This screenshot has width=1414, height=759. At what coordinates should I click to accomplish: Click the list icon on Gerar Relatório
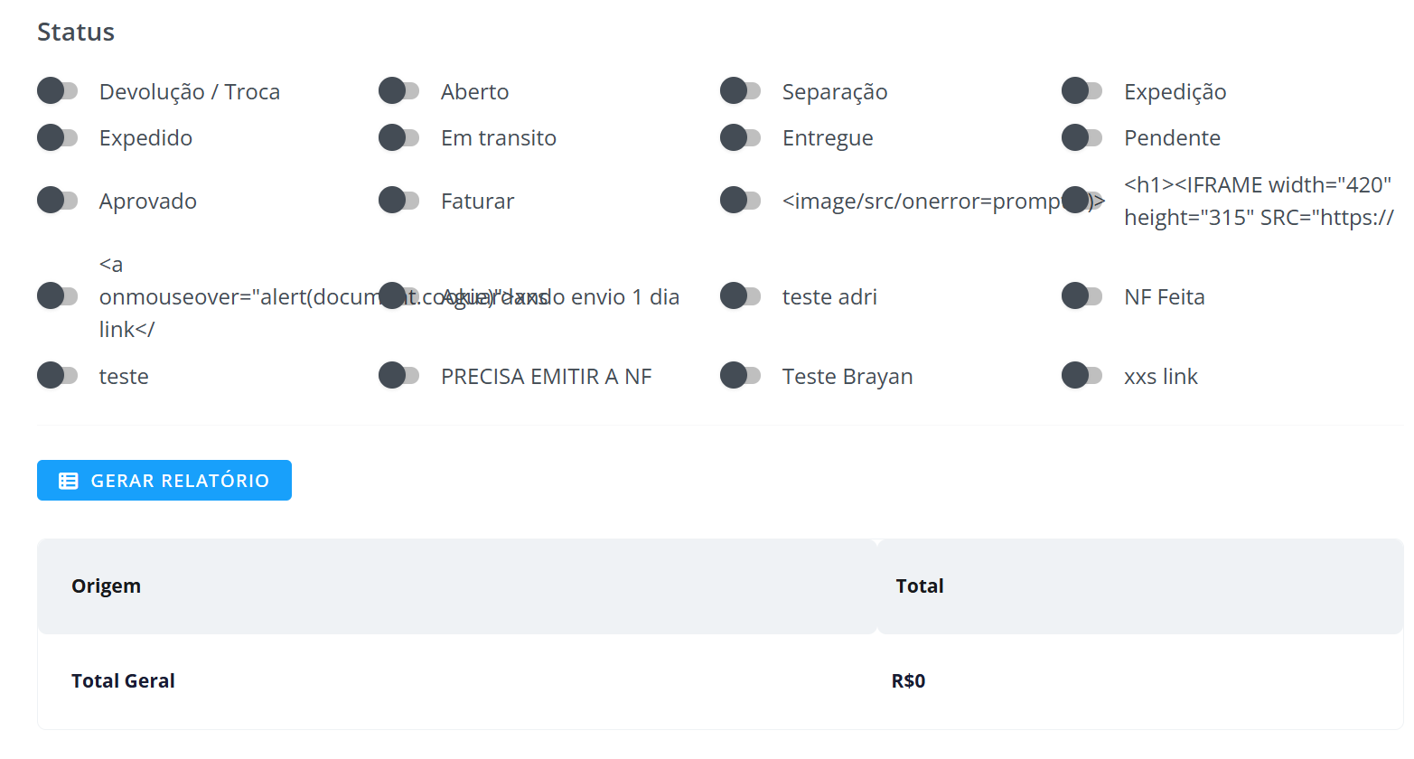tap(69, 481)
